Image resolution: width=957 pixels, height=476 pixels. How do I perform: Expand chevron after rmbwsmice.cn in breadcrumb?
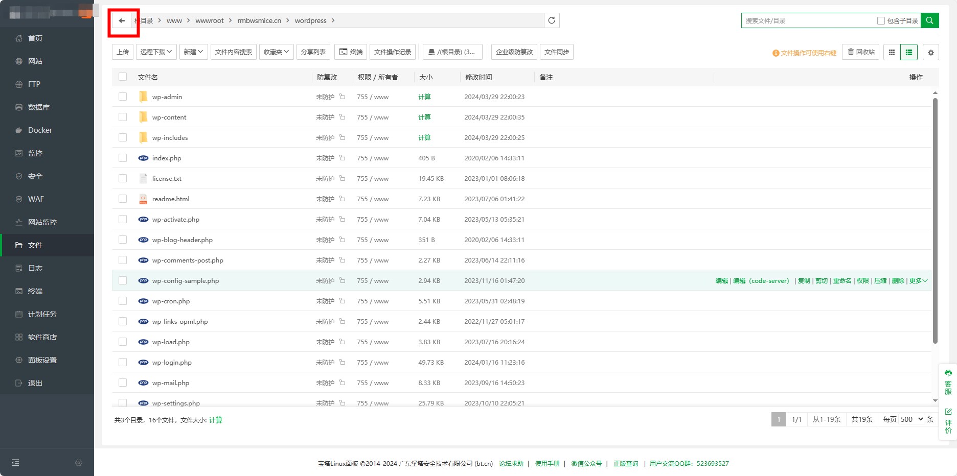(x=288, y=20)
